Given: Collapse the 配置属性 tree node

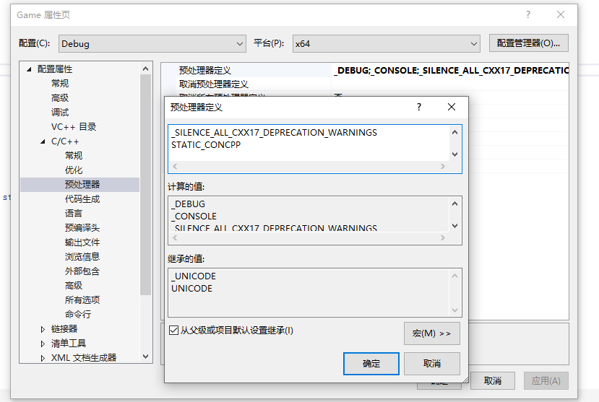Looking at the screenshot, I should [x=29, y=69].
